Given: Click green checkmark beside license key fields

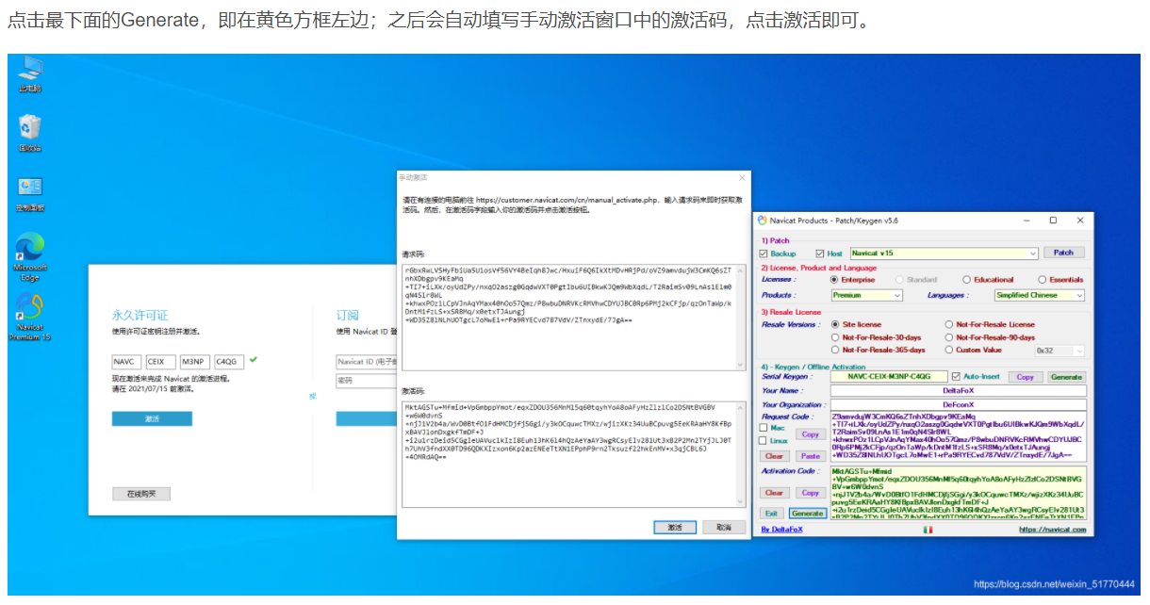Looking at the screenshot, I should pos(254,360).
